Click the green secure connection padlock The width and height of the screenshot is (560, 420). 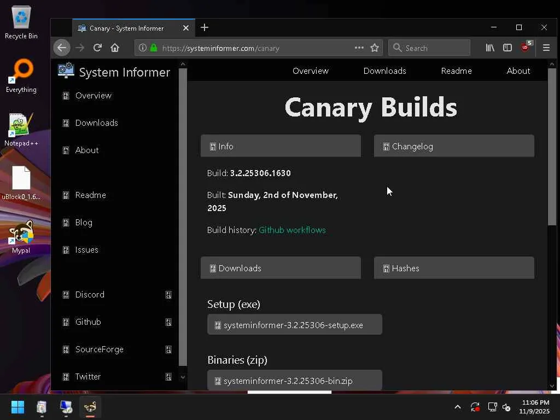coord(154,48)
